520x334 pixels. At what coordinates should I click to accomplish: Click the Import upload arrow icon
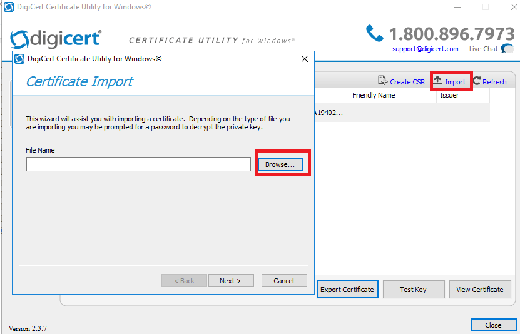click(438, 80)
